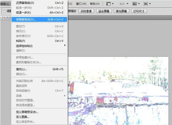This screenshot has height=125, width=172.
Task: Click the edge-detected image canvas
Action: point(118,91)
